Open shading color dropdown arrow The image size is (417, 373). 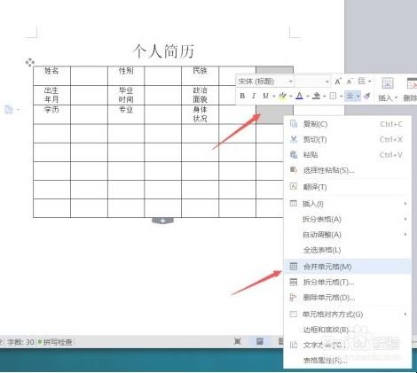(325, 96)
